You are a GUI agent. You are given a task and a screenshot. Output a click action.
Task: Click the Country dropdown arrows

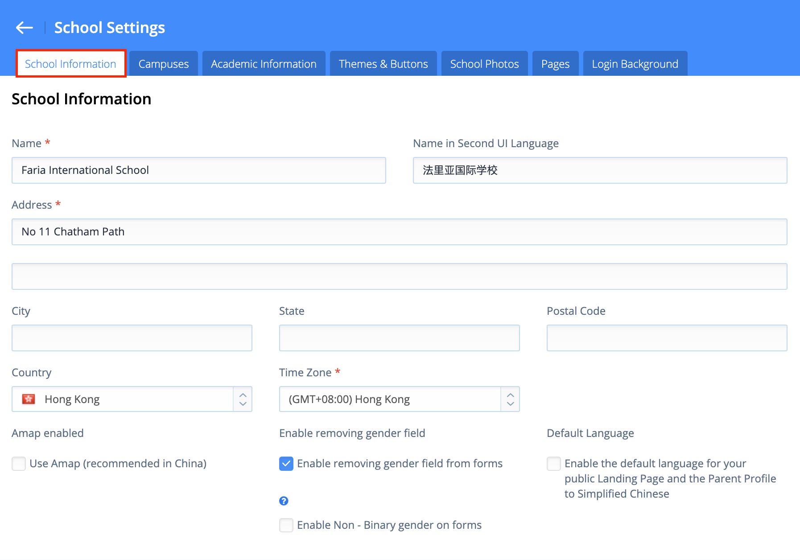pos(243,399)
